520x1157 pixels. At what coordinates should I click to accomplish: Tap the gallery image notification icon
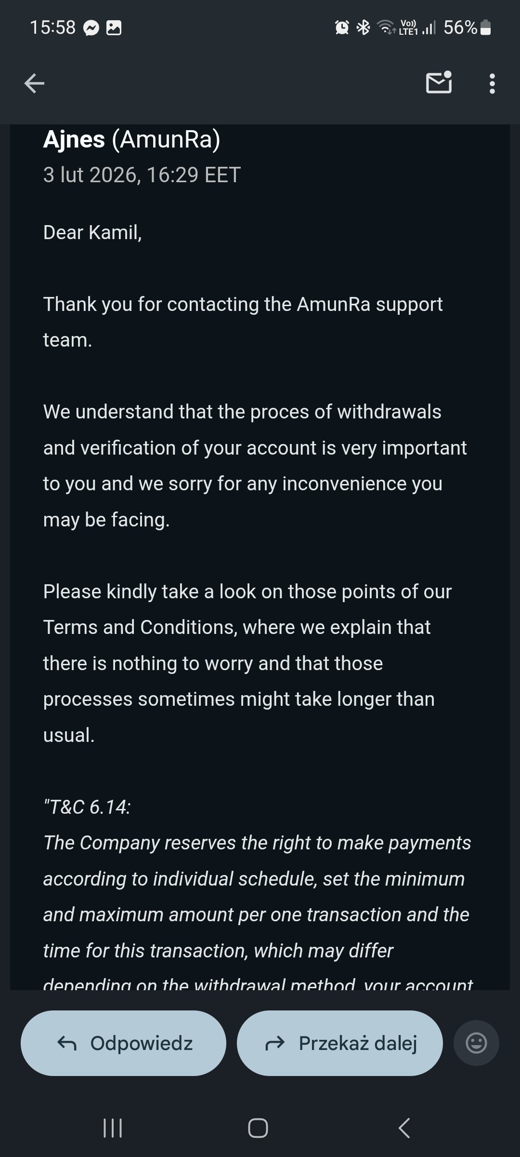(x=114, y=28)
